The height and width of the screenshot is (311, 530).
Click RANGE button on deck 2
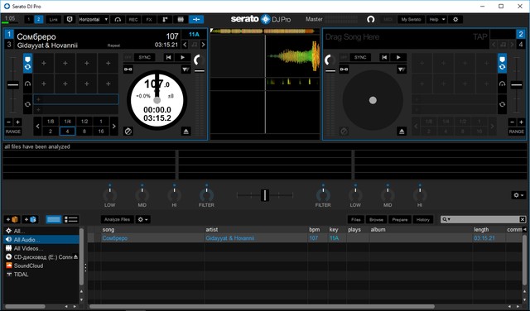(517, 132)
